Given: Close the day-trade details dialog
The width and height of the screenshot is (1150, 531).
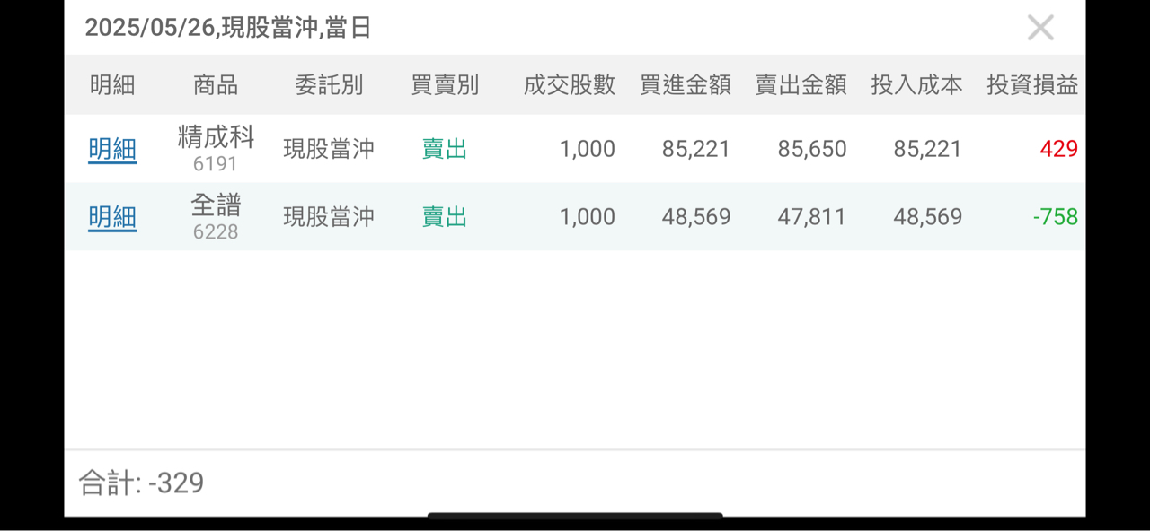Looking at the screenshot, I should pos(1040,28).
